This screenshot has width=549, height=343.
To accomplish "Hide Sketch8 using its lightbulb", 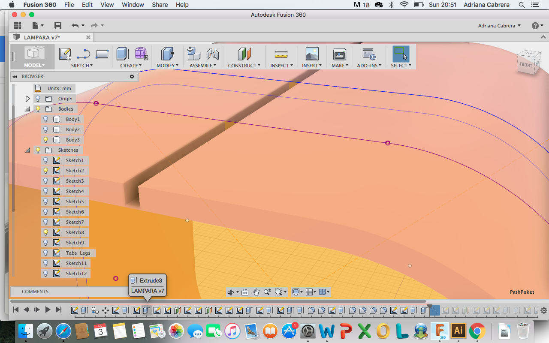I will (x=46, y=232).
